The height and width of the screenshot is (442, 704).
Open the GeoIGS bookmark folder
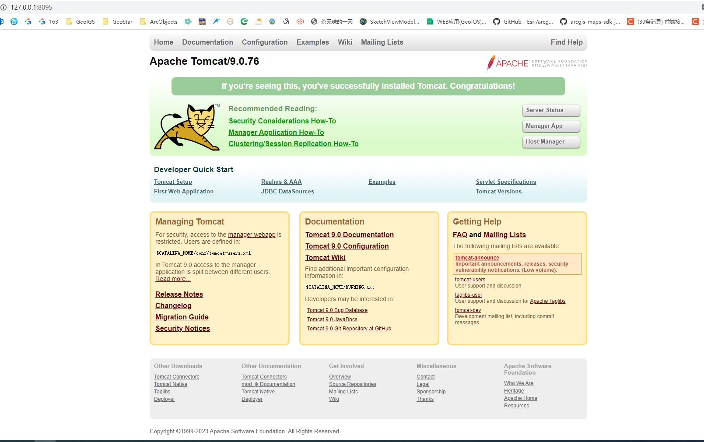point(81,21)
